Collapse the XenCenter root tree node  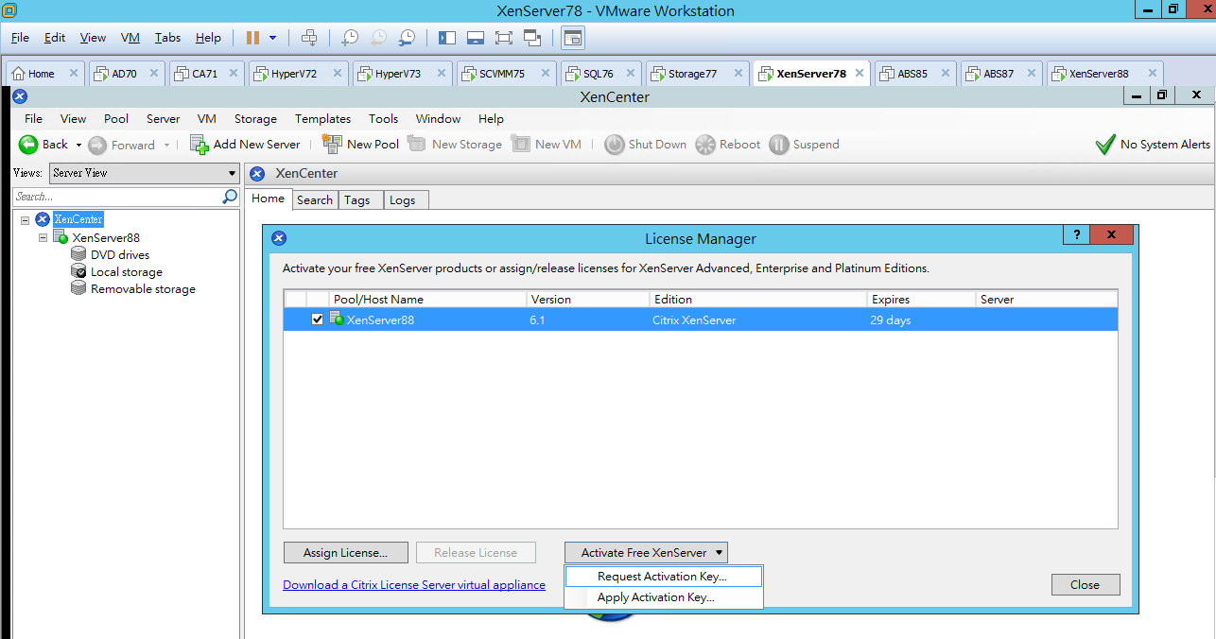pos(25,219)
